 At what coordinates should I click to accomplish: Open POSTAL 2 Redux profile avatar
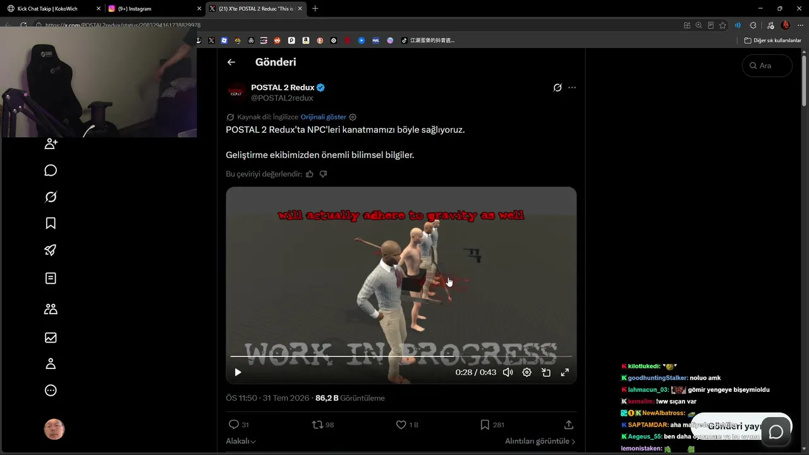click(236, 92)
